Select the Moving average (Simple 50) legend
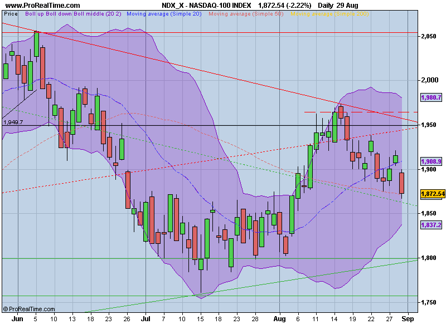 tap(246, 13)
